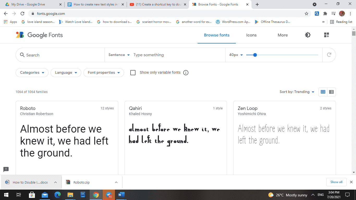This screenshot has width=356, height=200.
Task: Open the Categories filter dropdown
Action: click(x=32, y=73)
